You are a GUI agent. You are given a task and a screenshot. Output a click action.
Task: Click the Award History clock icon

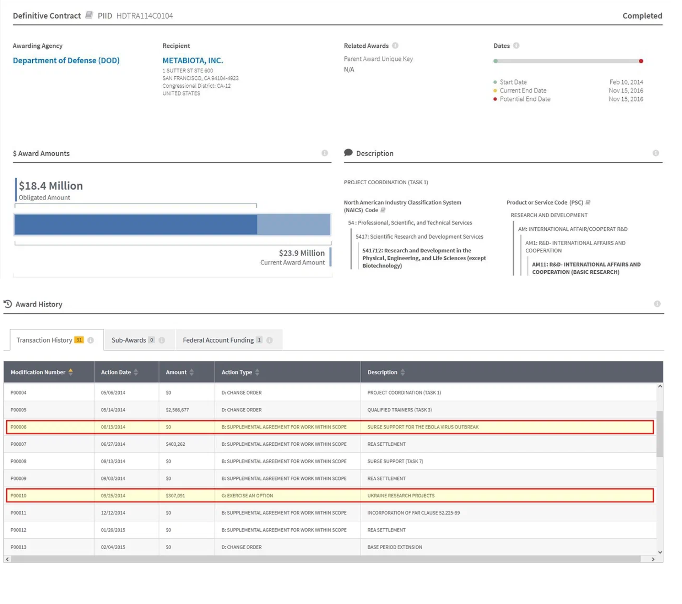point(7,304)
